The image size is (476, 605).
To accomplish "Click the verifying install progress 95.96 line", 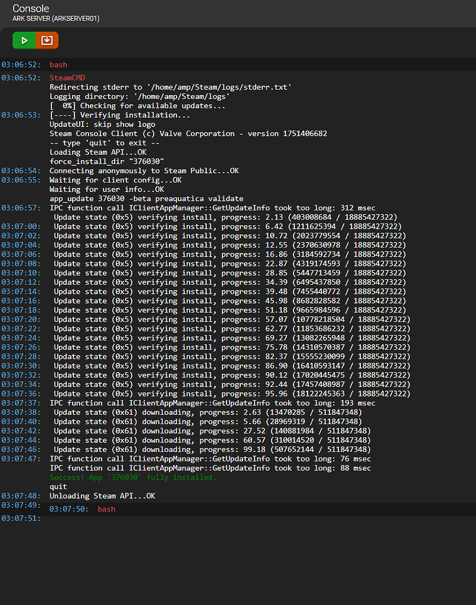I will [x=232, y=394].
